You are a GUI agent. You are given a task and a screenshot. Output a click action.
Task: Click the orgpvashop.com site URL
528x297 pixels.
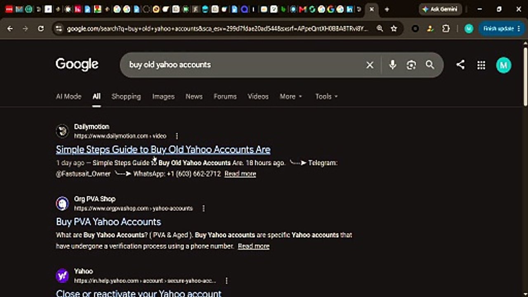[x=133, y=208]
